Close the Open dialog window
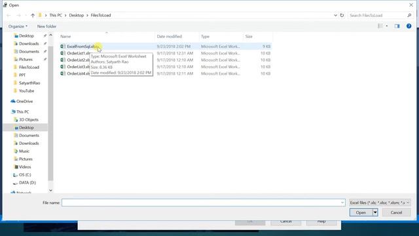419x236 pixels. click(411, 5)
